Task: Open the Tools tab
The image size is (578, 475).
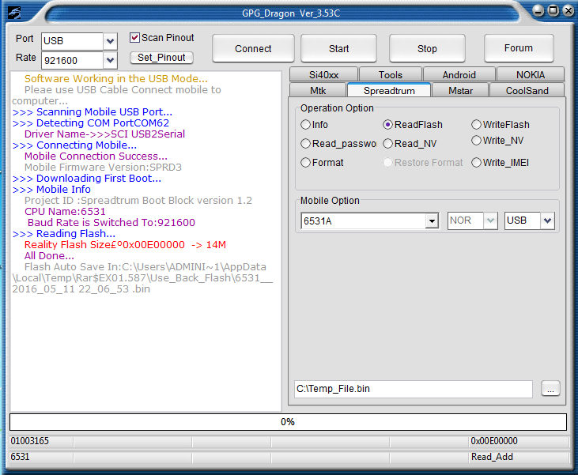Action: coord(391,74)
